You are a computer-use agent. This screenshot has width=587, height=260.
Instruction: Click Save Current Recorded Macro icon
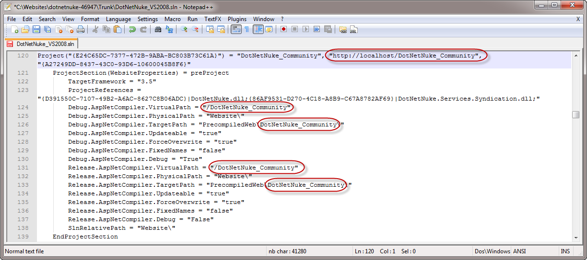pyautogui.click(x=328, y=30)
